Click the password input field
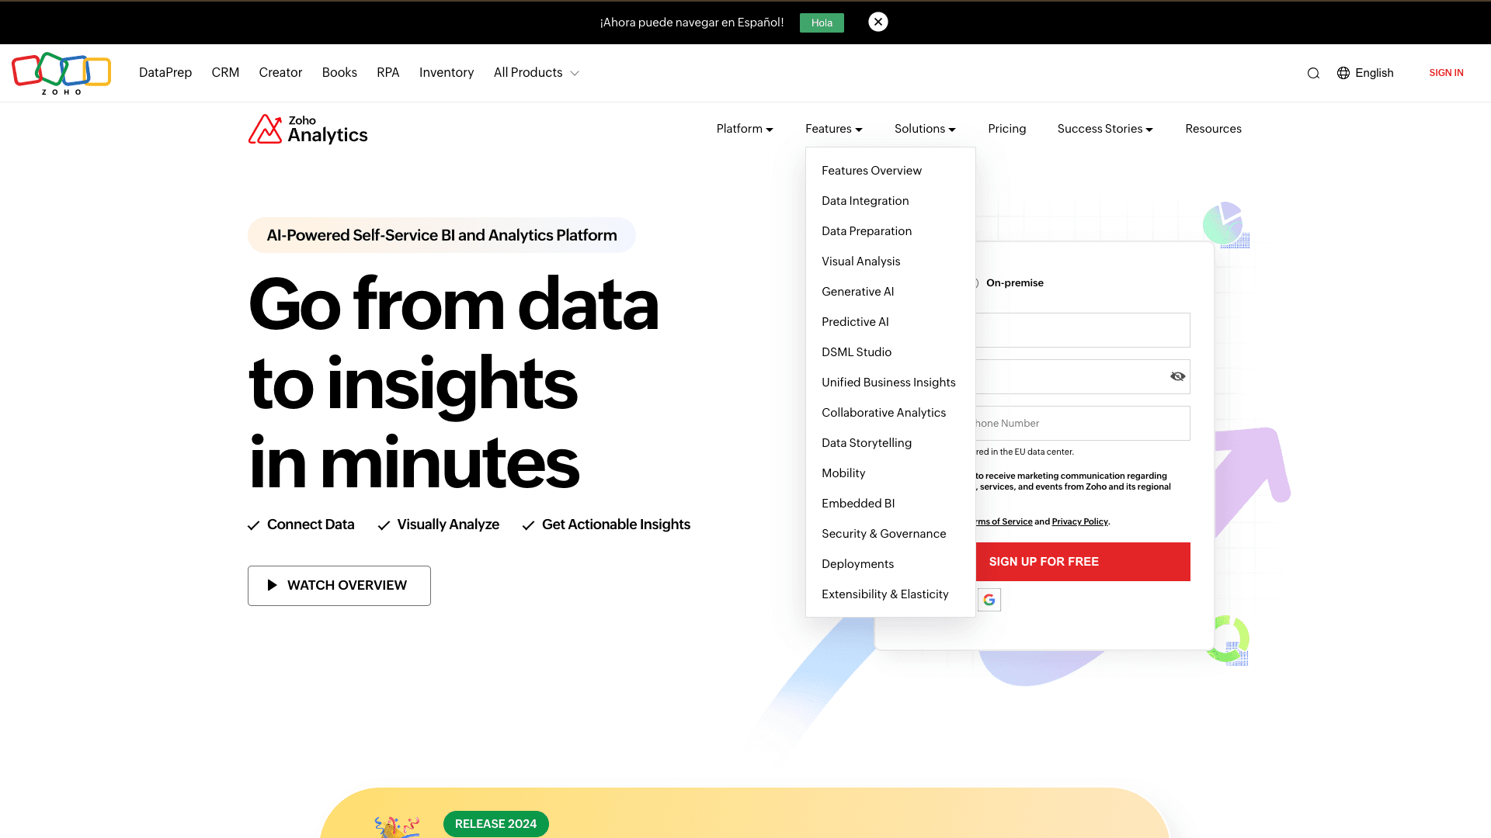The image size is (1491, 838). pyautogui.click(x=1083, y=377)
